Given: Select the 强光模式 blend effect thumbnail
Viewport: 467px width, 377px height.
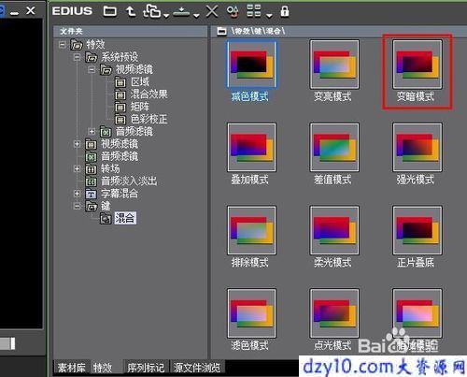Looking at the screenshot, I should [417, 147].
